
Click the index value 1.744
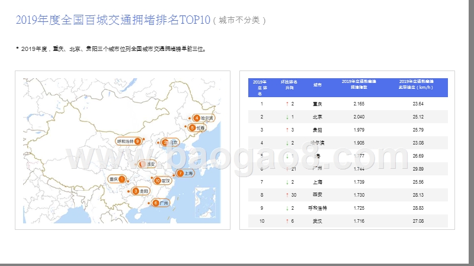point(359,169)
